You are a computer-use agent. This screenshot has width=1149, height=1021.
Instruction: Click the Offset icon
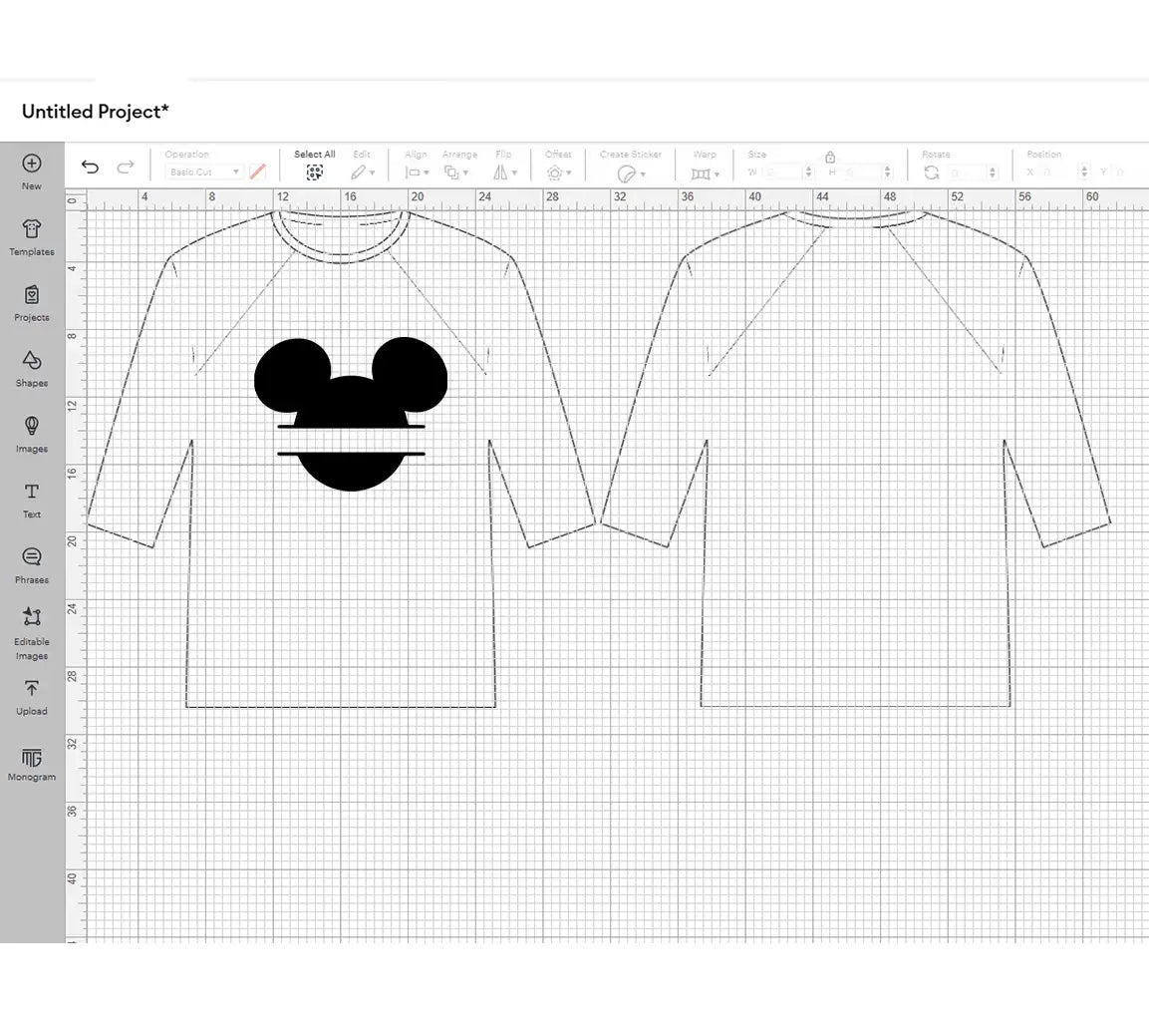pos(555,172)
